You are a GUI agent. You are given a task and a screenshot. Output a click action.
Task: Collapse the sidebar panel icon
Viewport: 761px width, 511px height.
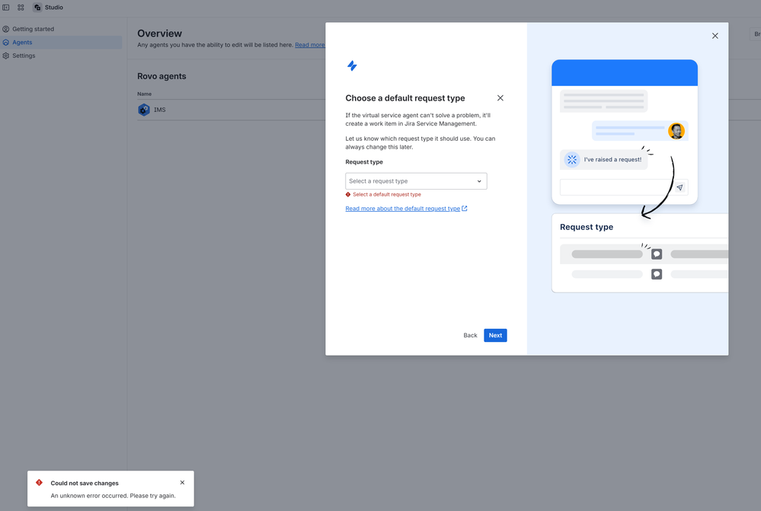(6, 8)
